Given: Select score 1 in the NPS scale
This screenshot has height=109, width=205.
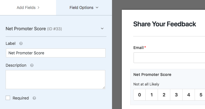Looking at the screenshot, I should click(152, 95).
